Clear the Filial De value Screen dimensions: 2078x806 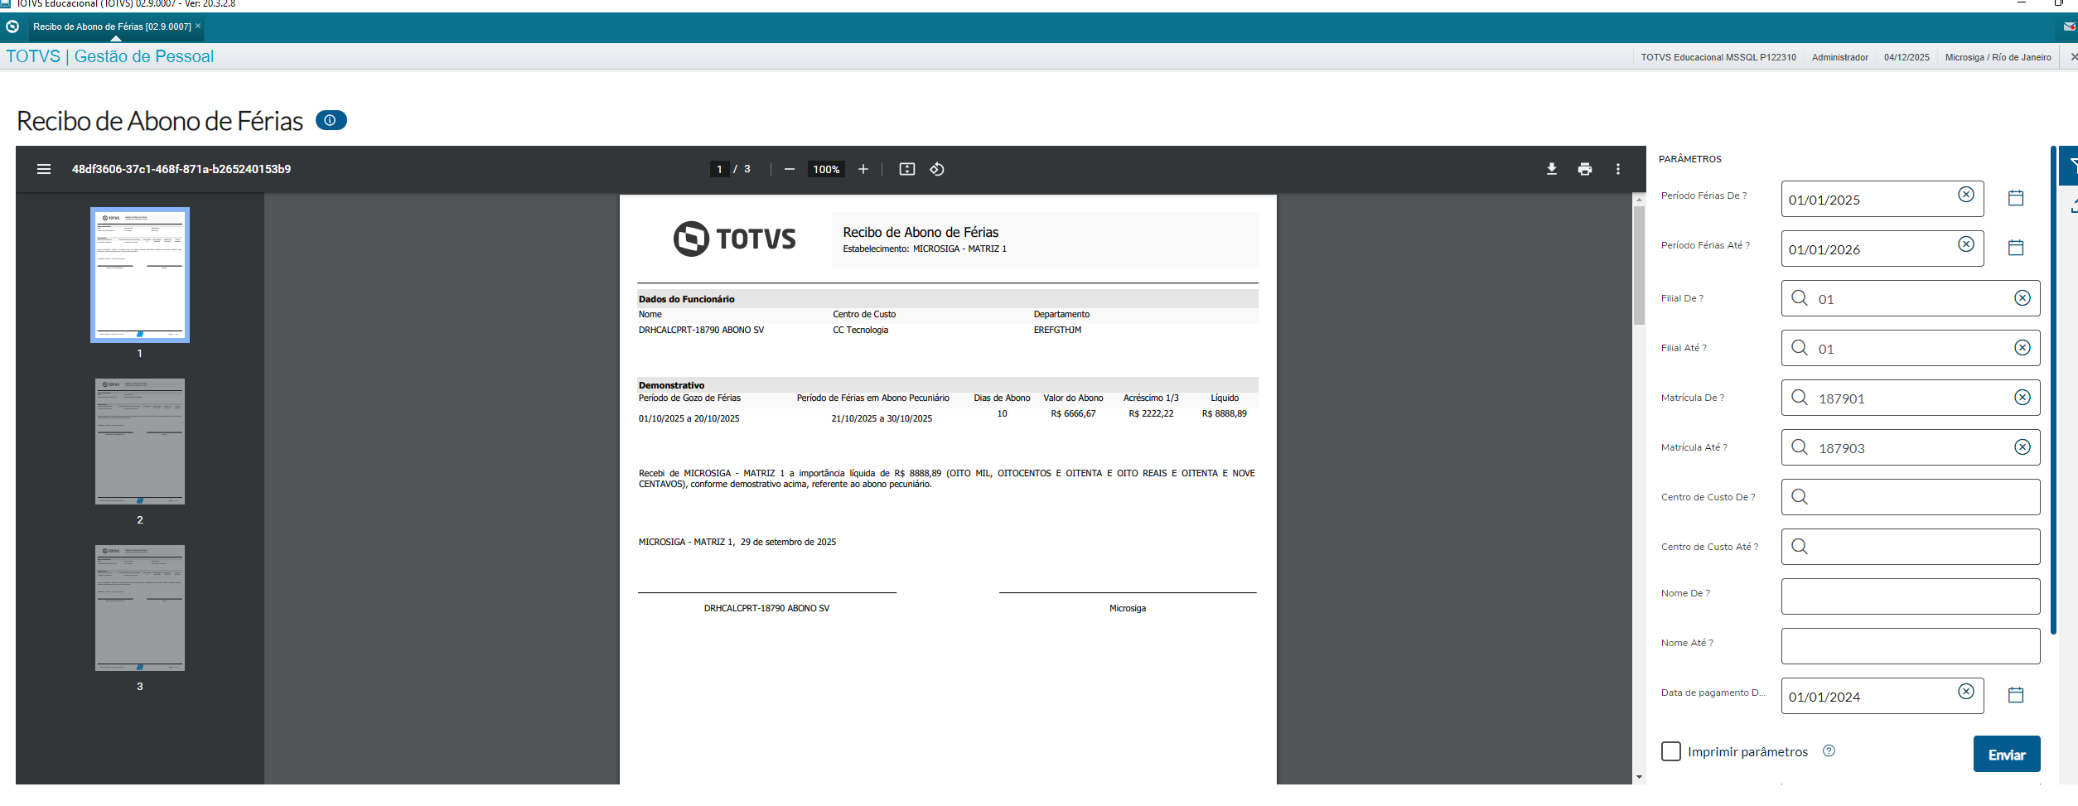pyautogui.click(x=2022, y=298)
